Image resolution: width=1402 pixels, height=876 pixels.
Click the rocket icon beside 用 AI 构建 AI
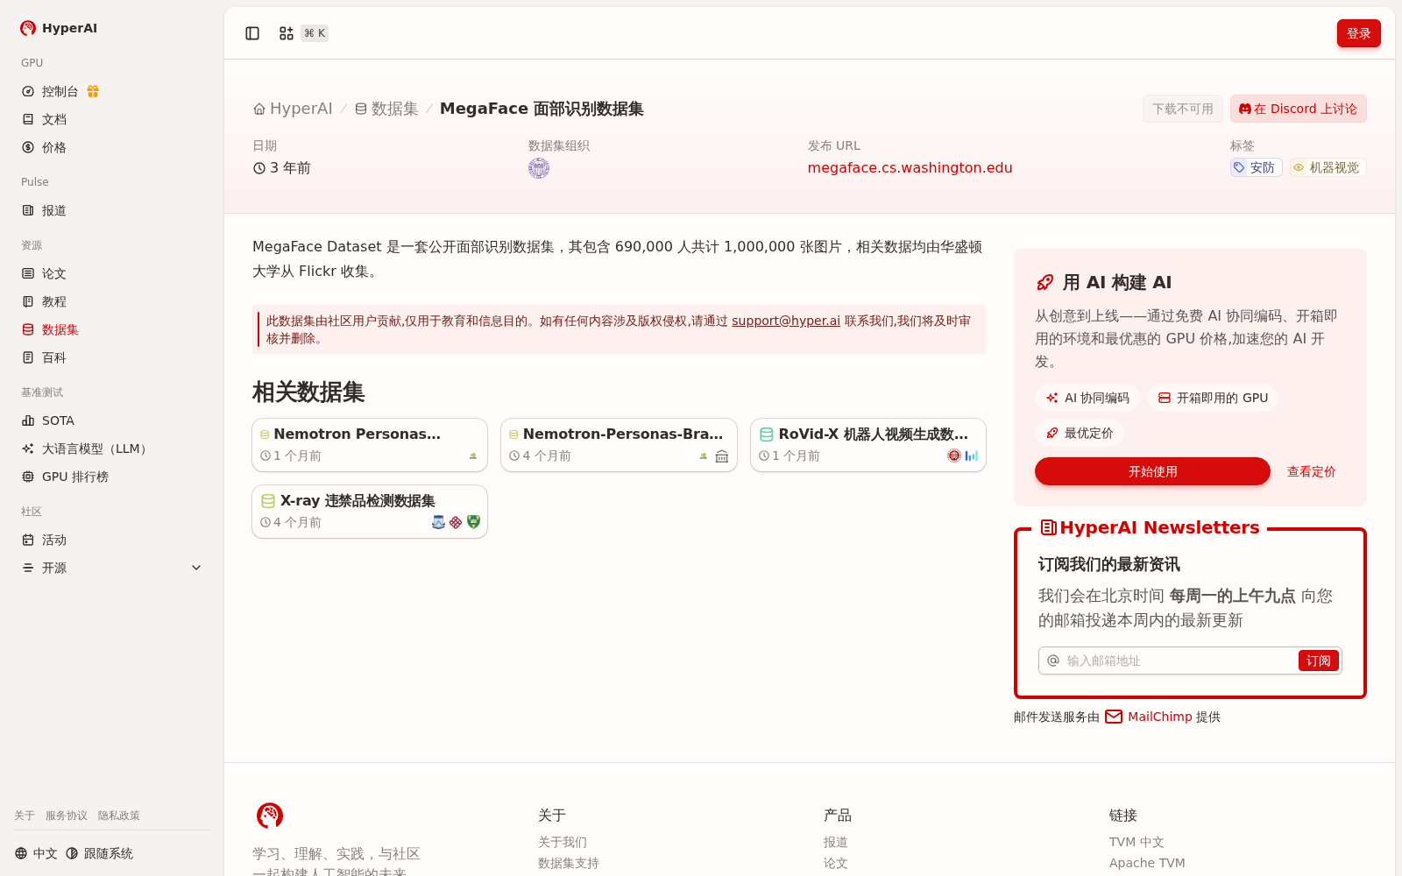(x=1045, y=282)
